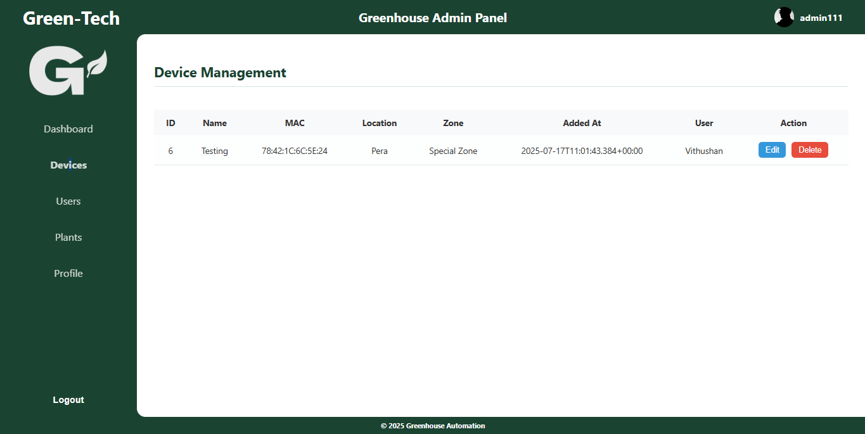
Task: Delete the Testing device
Action: pos(809,150)
